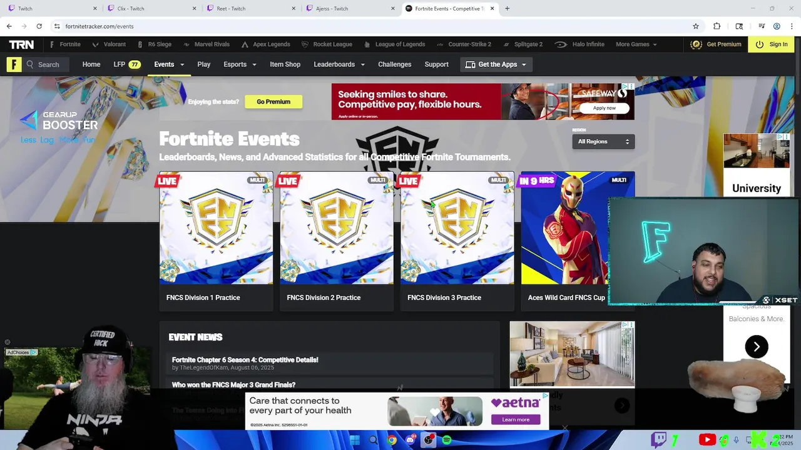Viewport: 801px width, 450px height.
Task: Open the Get the Apps dropdown
Action: (496, 64)
